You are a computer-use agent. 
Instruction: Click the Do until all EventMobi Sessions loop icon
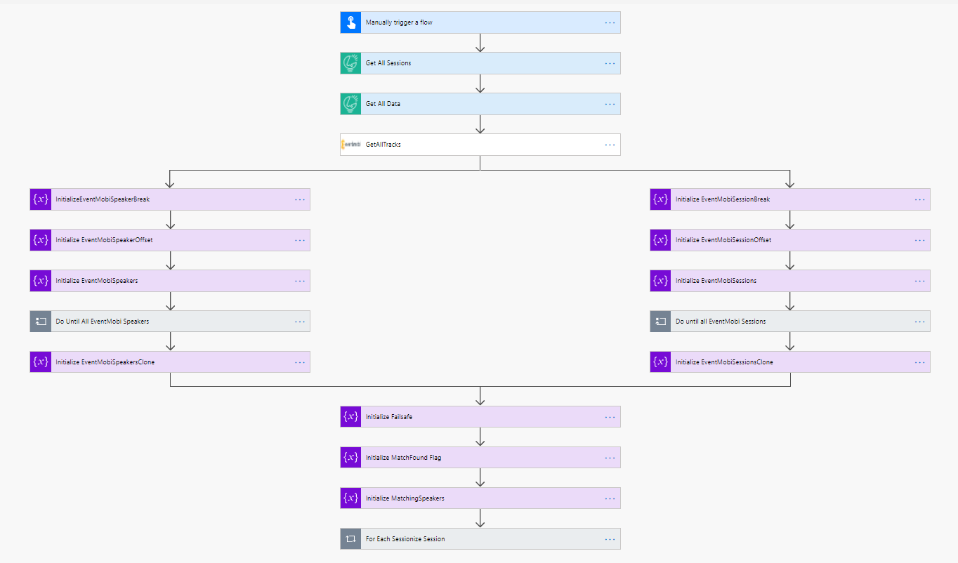coord(661,322)
